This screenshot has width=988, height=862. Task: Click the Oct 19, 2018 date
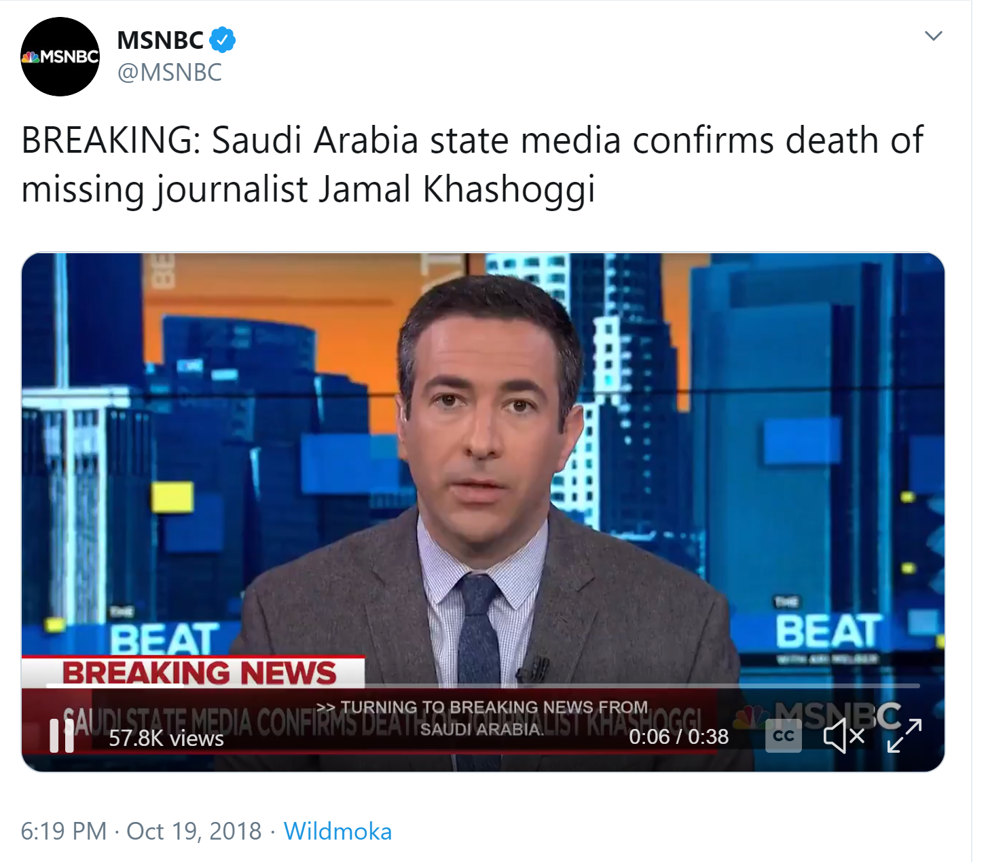194,831
